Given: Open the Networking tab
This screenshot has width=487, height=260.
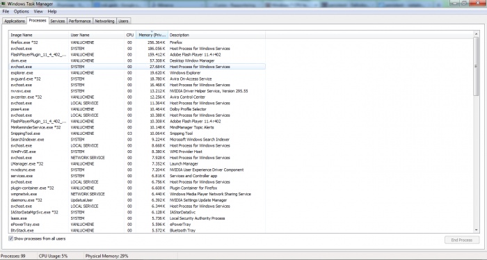Looking at the screenshot, I should (104, 21).
